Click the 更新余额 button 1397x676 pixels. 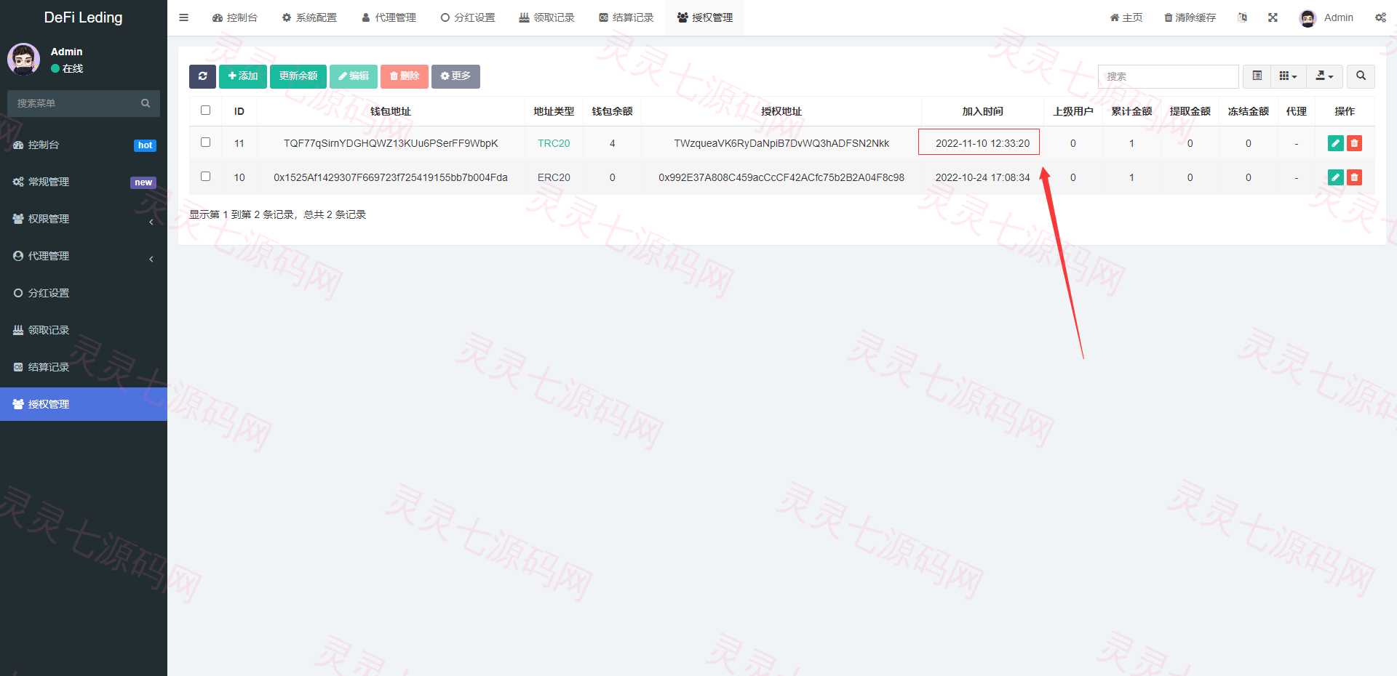tap(298, 76)
